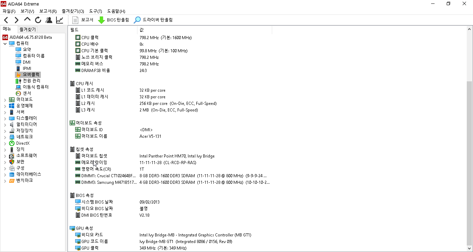Select the DMI icon in the tree
The width and height of the screenshot is (473, 252).
tap(18, 62)
